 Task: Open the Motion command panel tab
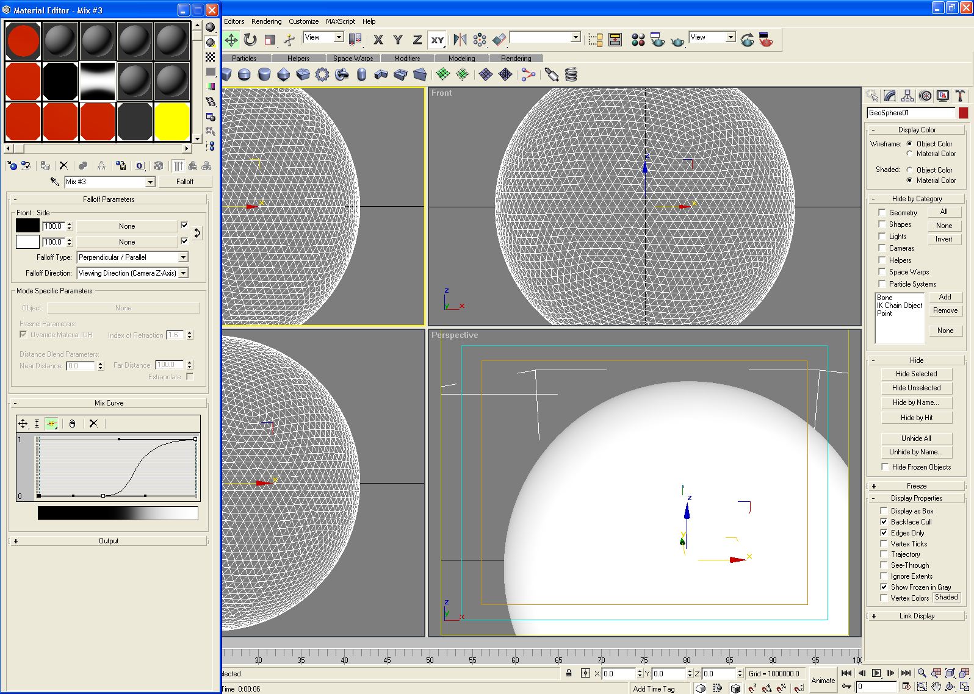tap(925, 96)
